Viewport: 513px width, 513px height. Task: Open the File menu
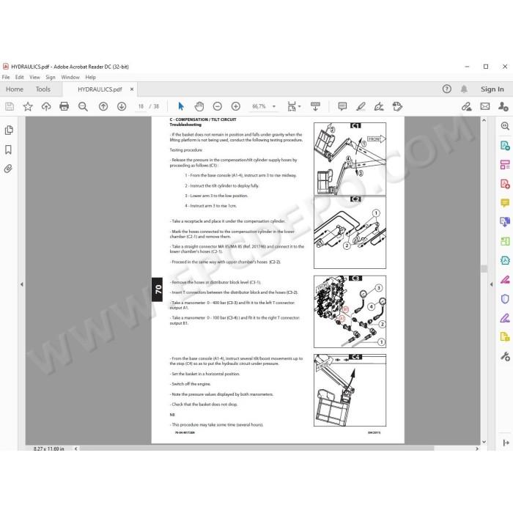click(x=6, y=77)
